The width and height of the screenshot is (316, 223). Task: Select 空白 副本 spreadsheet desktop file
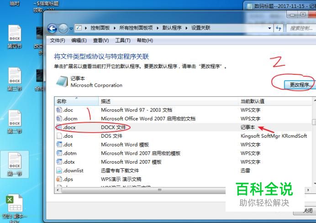[15, 208]
